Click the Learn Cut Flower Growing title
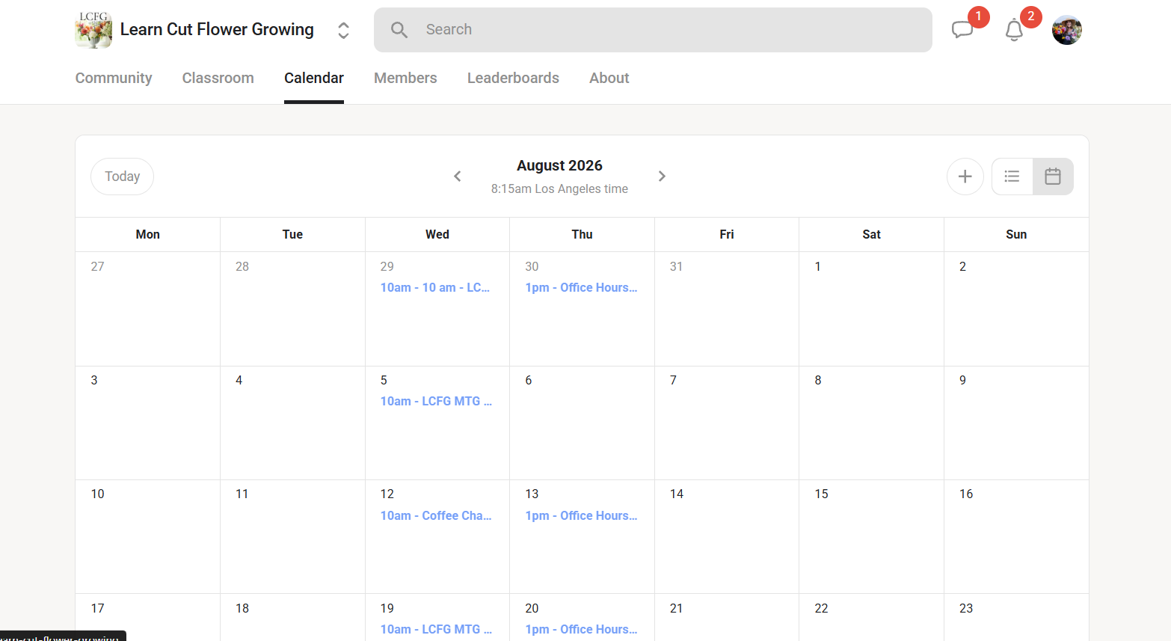The height and width of the screenshot is (641, 1171). coord(217,30)
